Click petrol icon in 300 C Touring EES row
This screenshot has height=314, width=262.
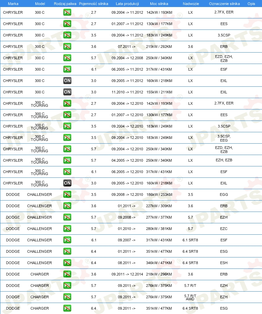tap(67, 115)
